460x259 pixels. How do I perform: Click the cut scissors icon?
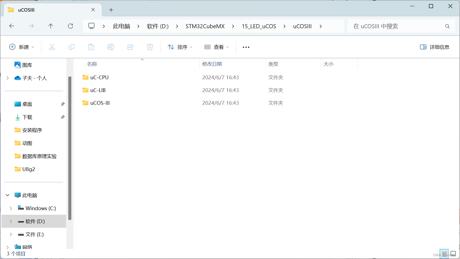coord(52,47)
